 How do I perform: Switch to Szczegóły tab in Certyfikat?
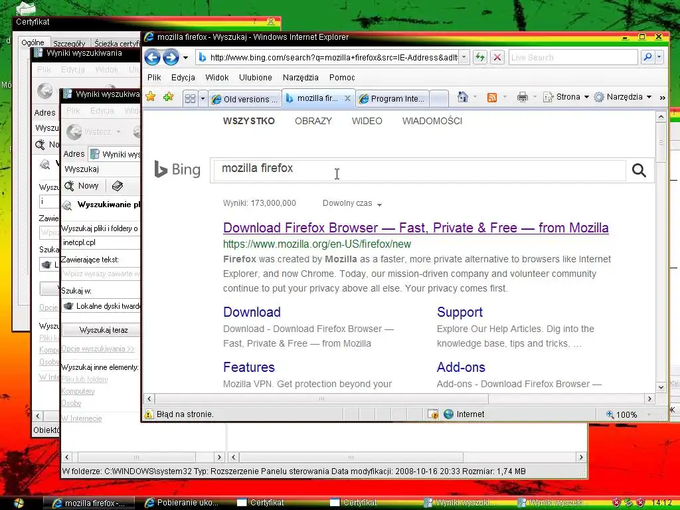coord(69,43)
